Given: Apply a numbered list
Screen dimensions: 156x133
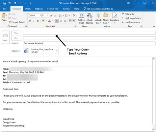Looking at the screenshot, I should coord(66,15).
